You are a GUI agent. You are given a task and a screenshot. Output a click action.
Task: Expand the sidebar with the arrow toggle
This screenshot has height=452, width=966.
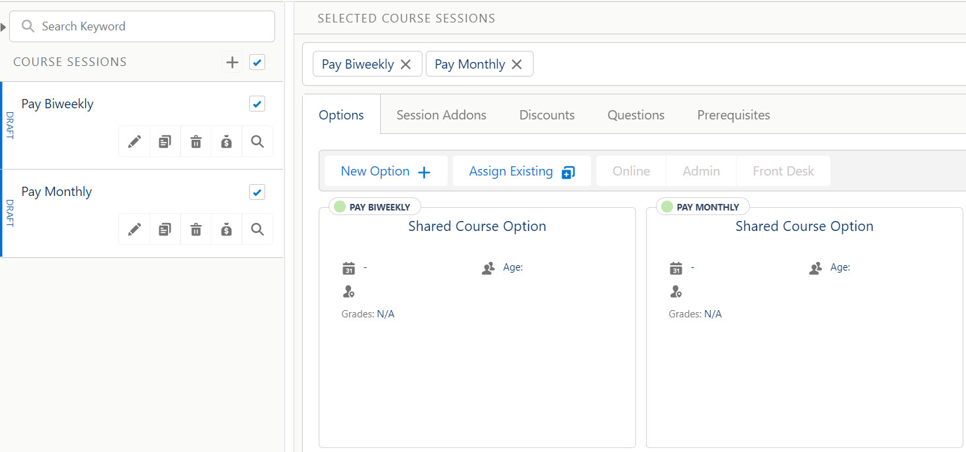tap(4, 26)
